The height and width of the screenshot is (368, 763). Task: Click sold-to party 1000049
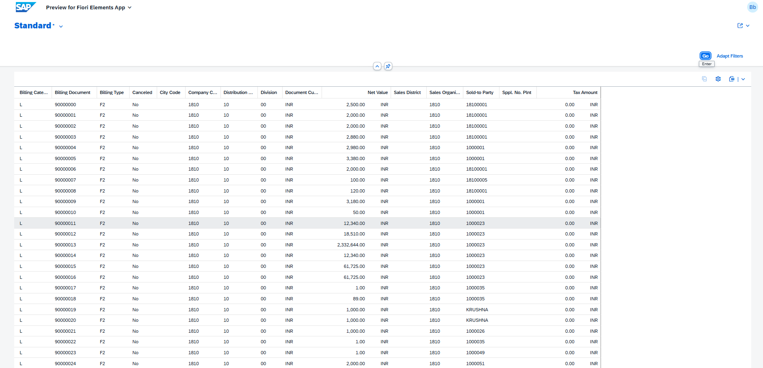pos(476,353)
